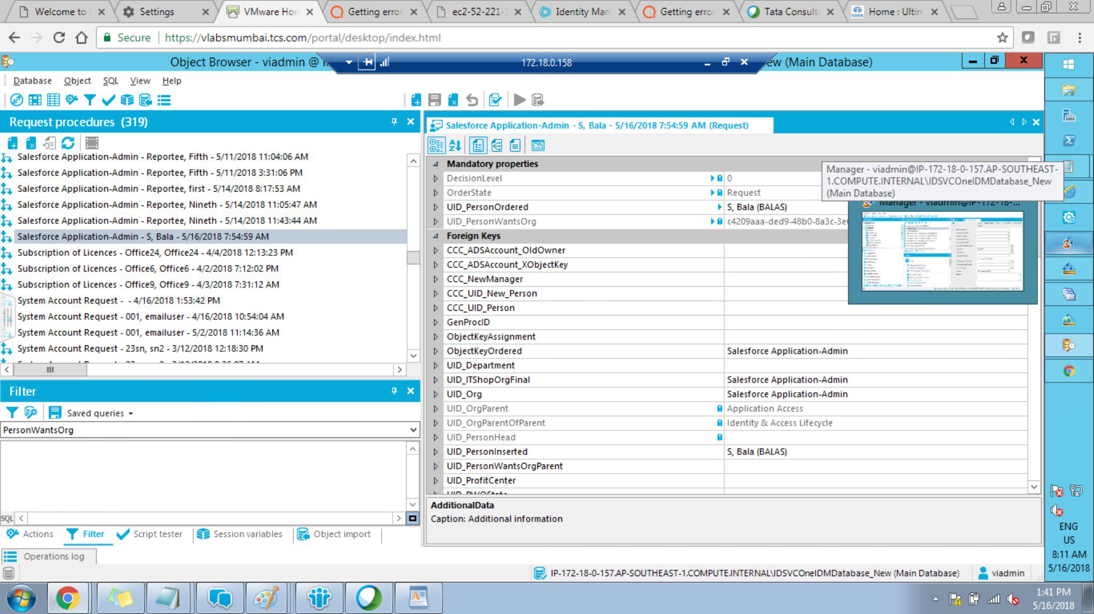This screenshot has width=1094, height=614.
Task: Apply filter using funnel icon in Filter panel
Action: (12, 413)
